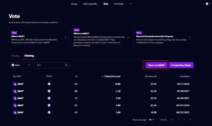Select the Vote nav item
Viewport: 212px width, 126px height.
pyautogui.click(x=106, y=4)
